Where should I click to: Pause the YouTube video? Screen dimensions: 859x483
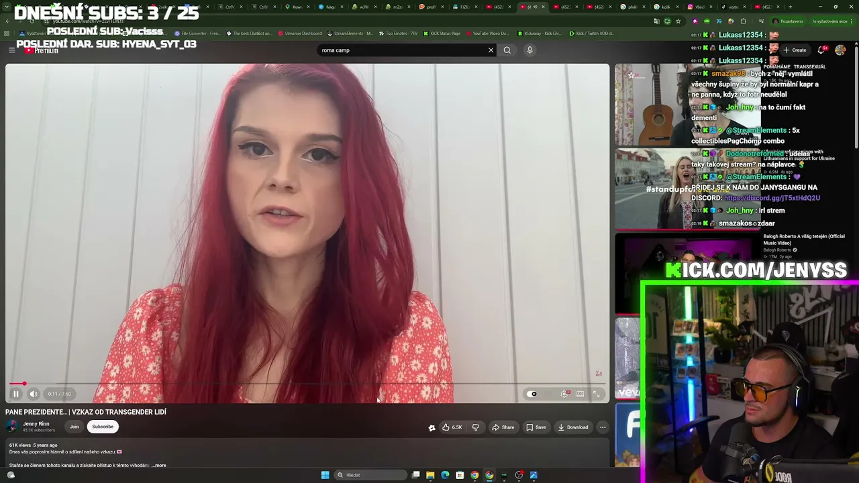tap(16, 394)
